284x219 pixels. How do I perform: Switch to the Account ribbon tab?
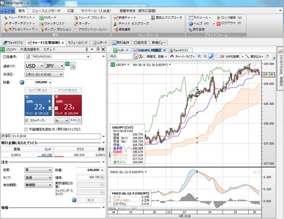click(x=71, y=11)
